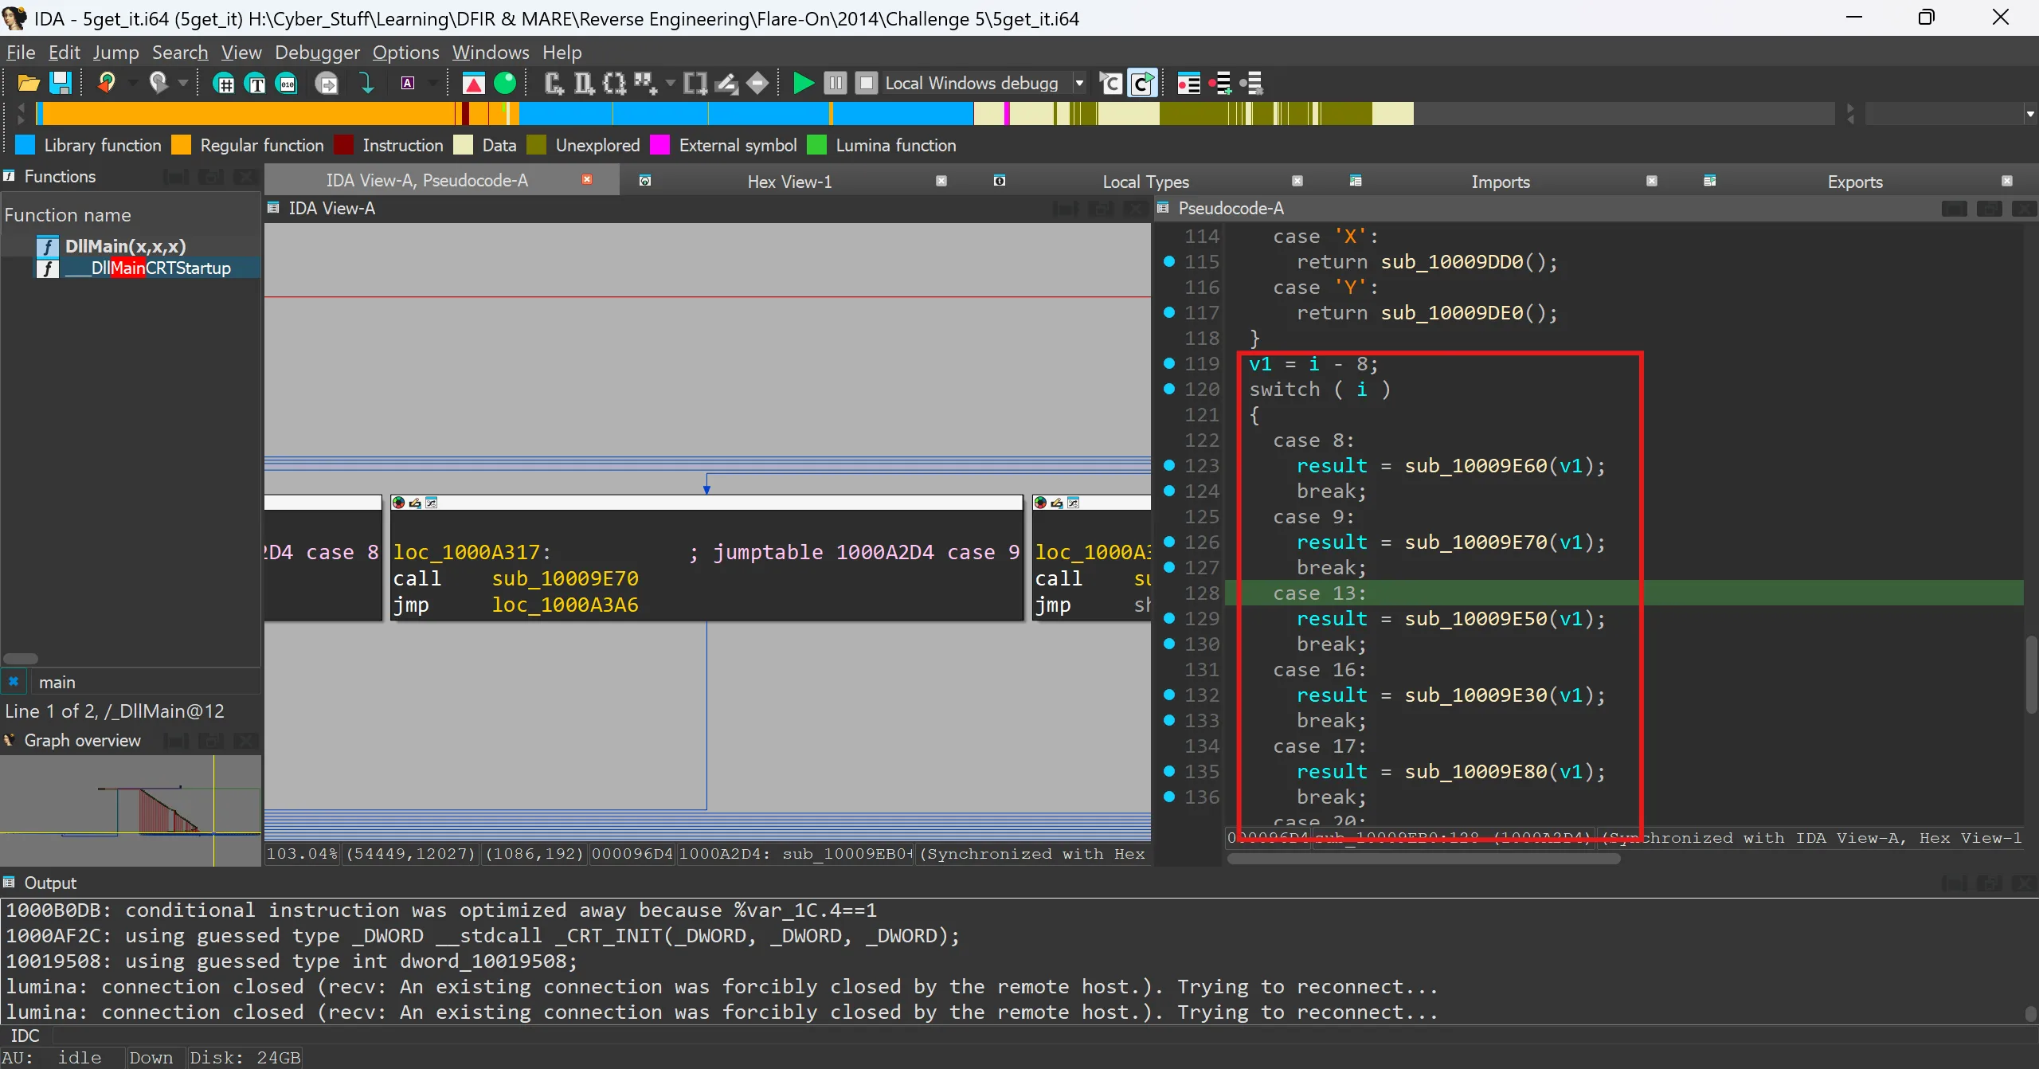Toggle breakpoint dot at line 129
2039x1069 pixels.
[1168, 618]
